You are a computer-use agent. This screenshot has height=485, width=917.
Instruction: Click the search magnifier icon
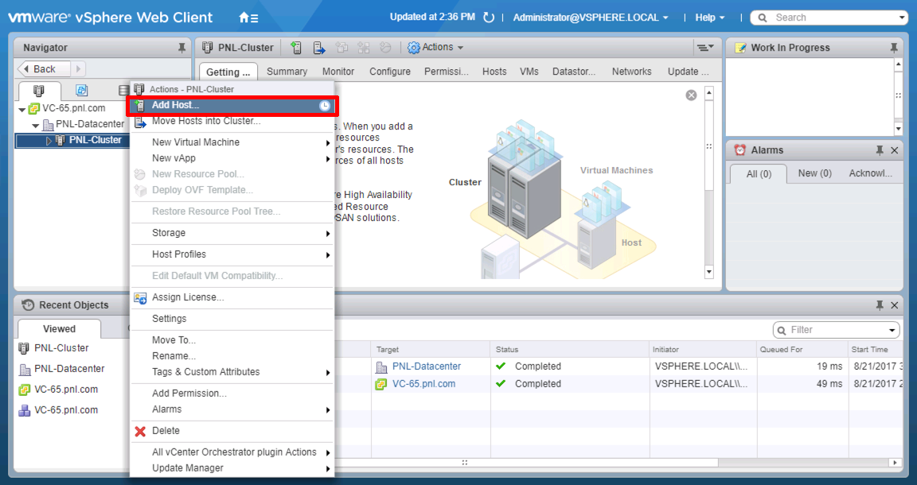[x=763, y=17]
